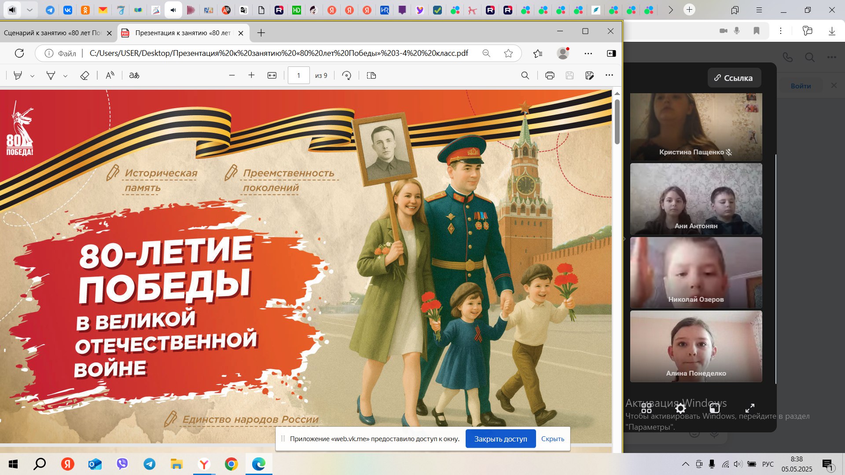
Task: Click the 'Скрыть' link in sharing bar
Action: 552,438
